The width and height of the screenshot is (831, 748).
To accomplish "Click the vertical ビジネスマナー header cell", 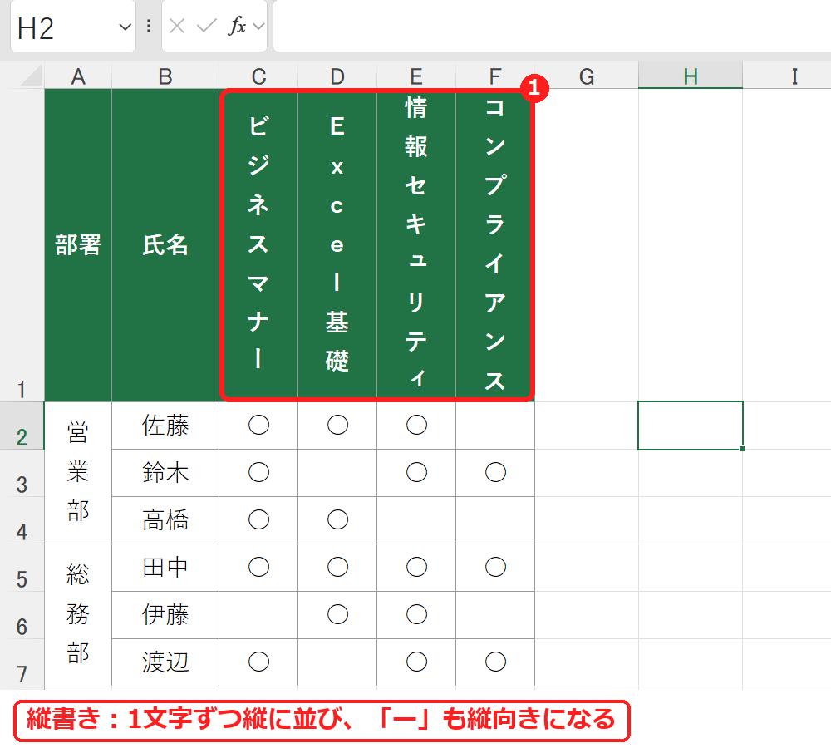I will [x=258, y=245].
